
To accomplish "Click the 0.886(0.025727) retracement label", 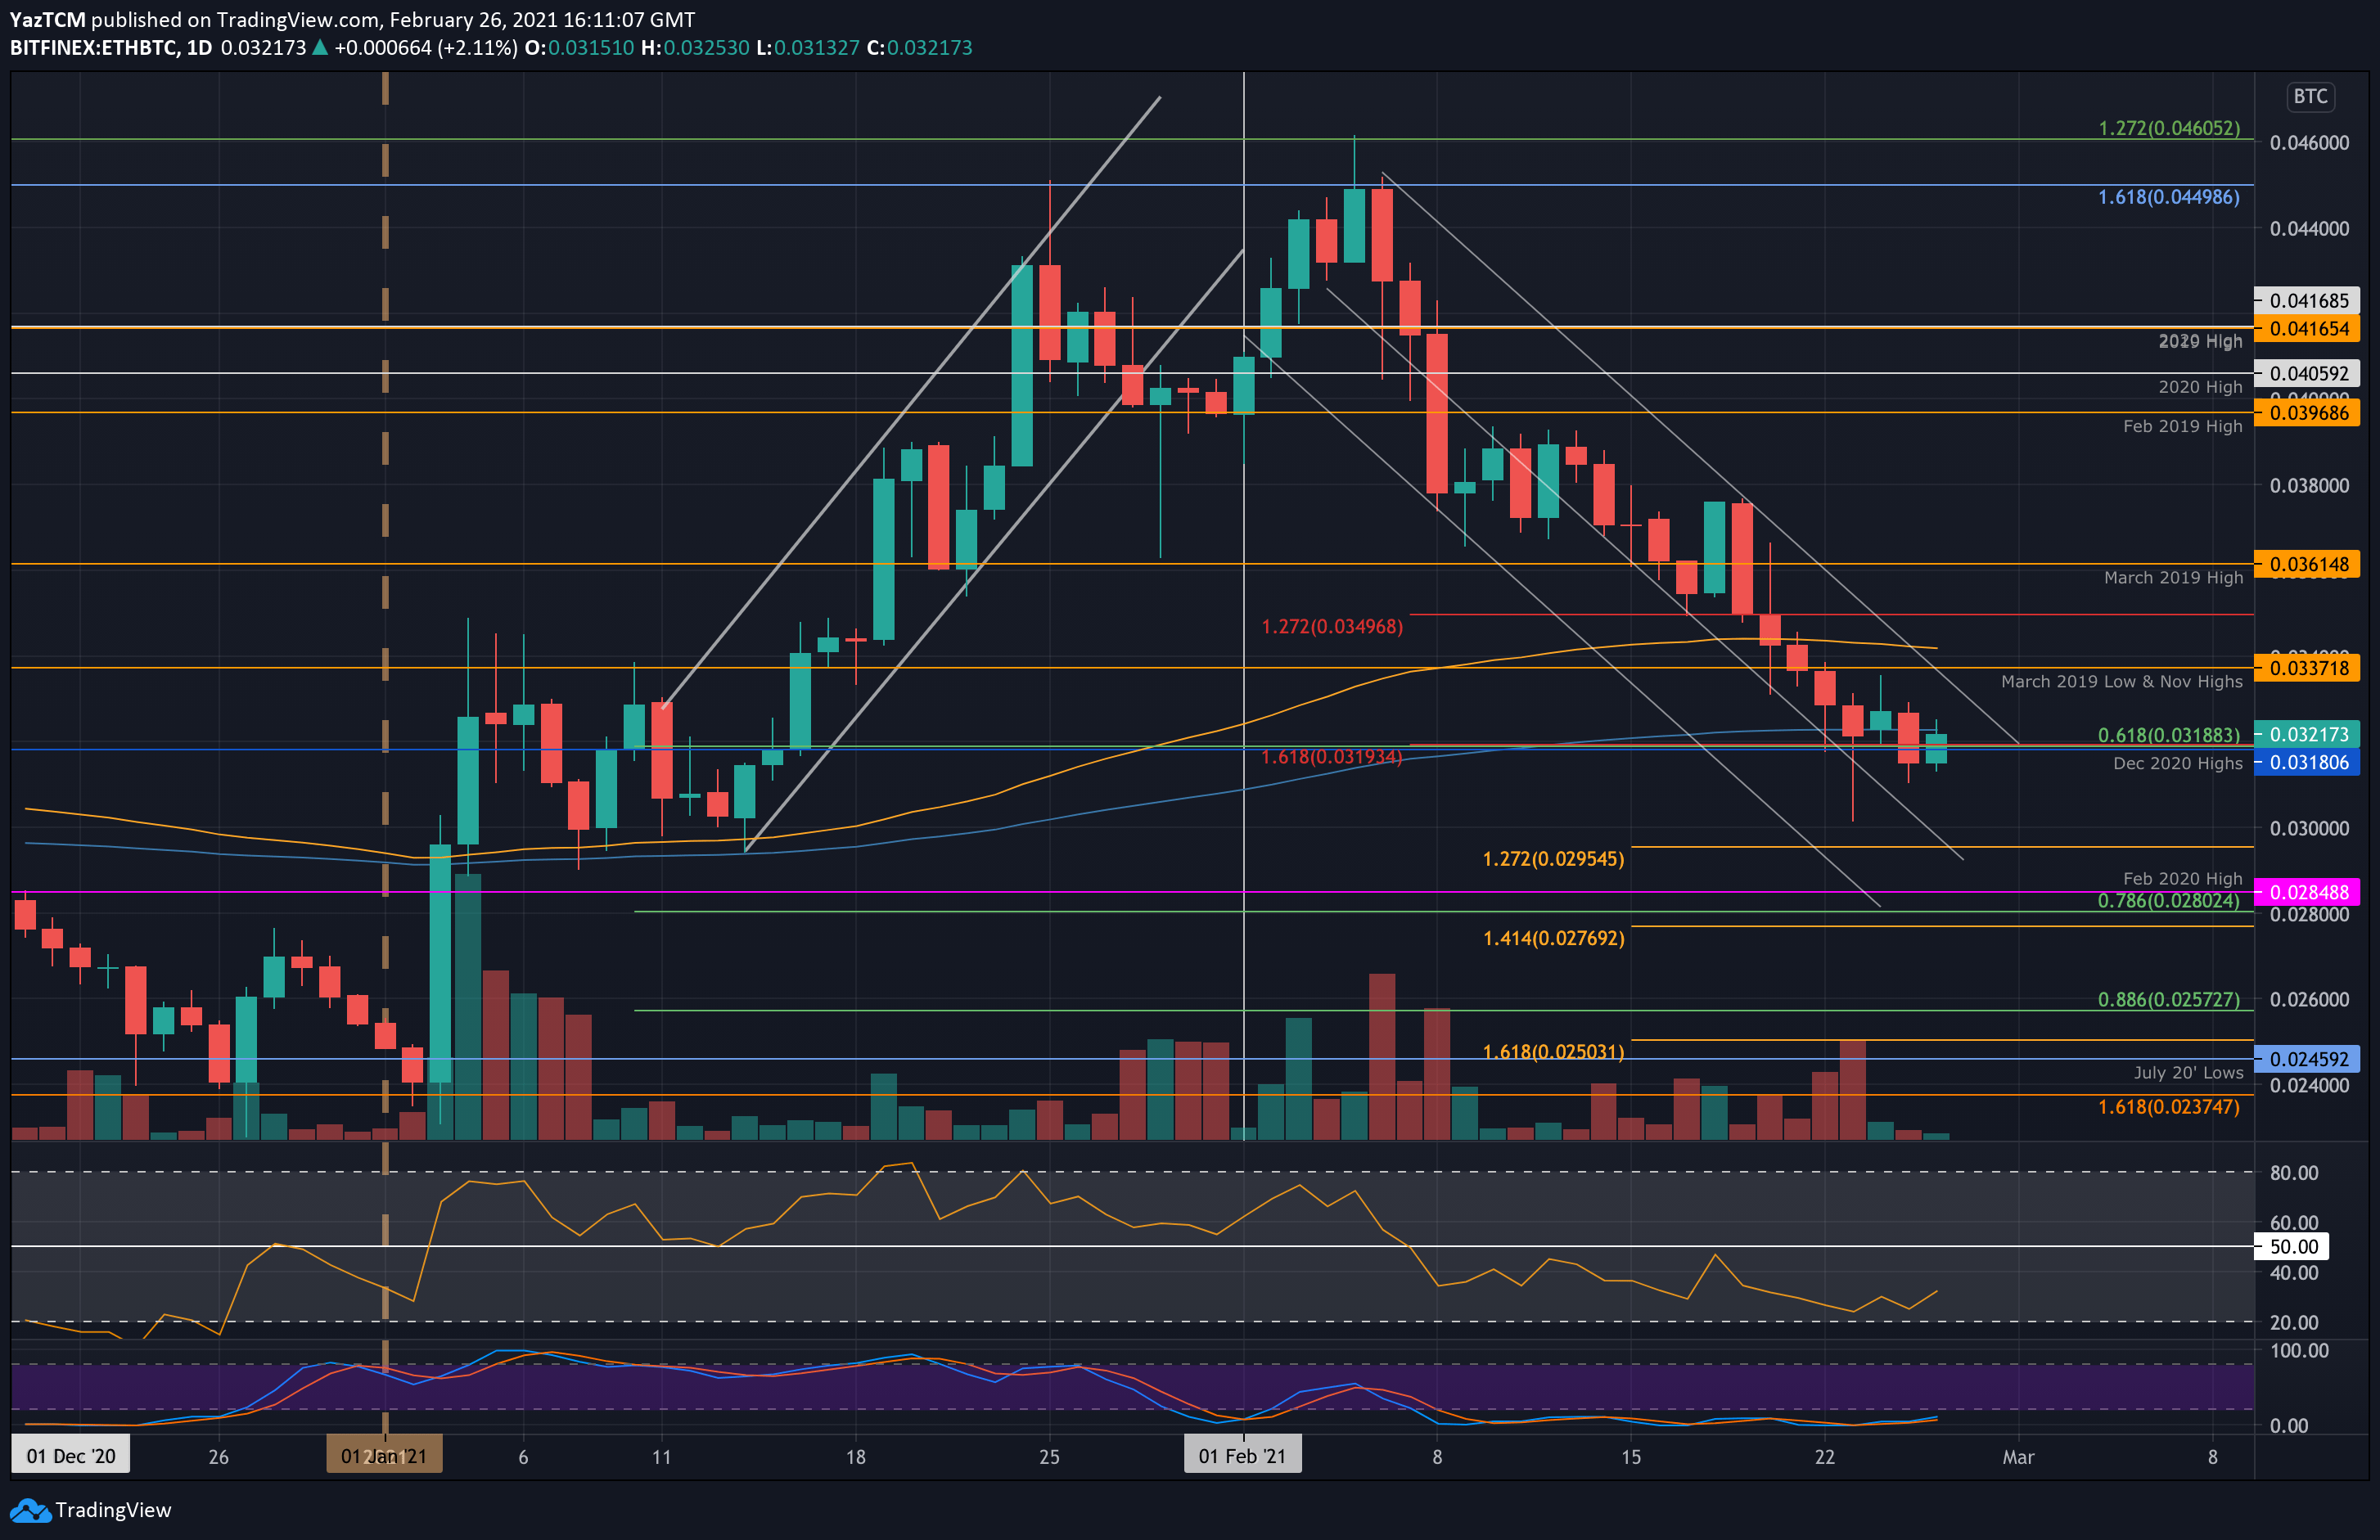I will tap(2168, 999).
